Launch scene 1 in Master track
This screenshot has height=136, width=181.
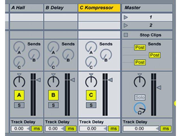pos(126,17)
